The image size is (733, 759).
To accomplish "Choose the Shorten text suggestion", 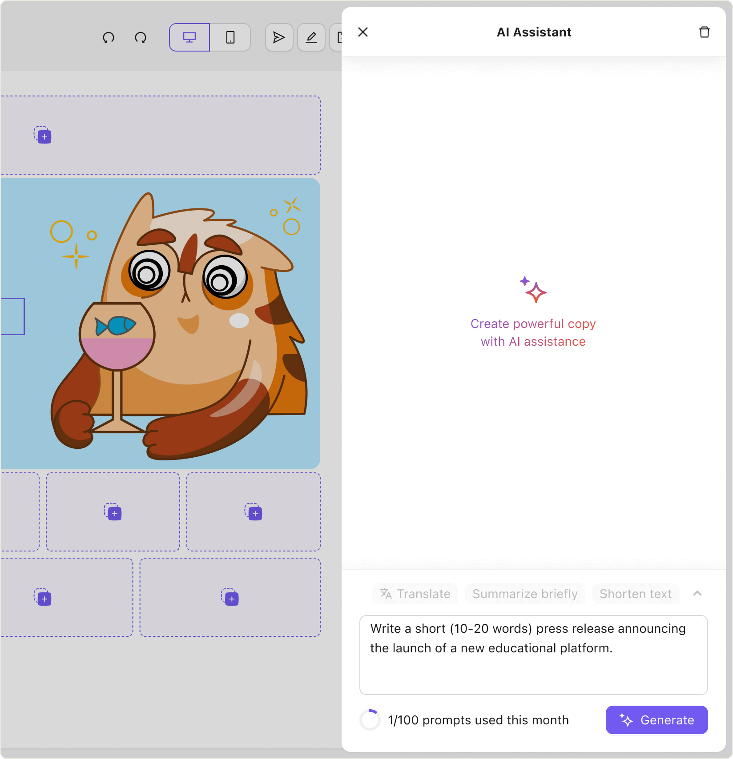I will (x=636, y=594).
